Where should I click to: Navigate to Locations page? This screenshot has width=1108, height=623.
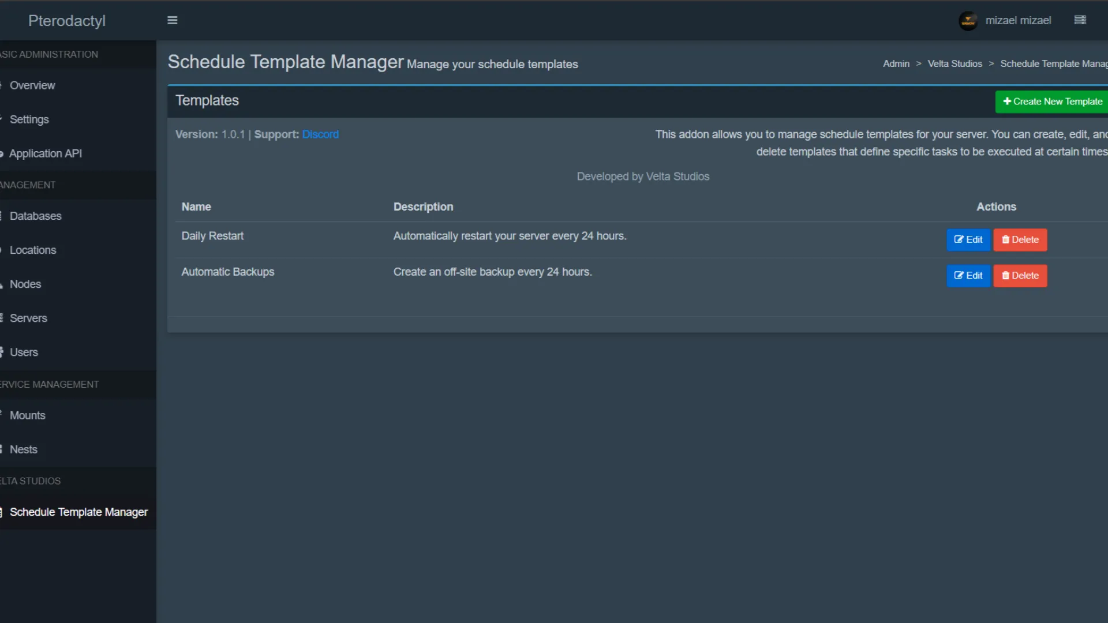[33, 250]
